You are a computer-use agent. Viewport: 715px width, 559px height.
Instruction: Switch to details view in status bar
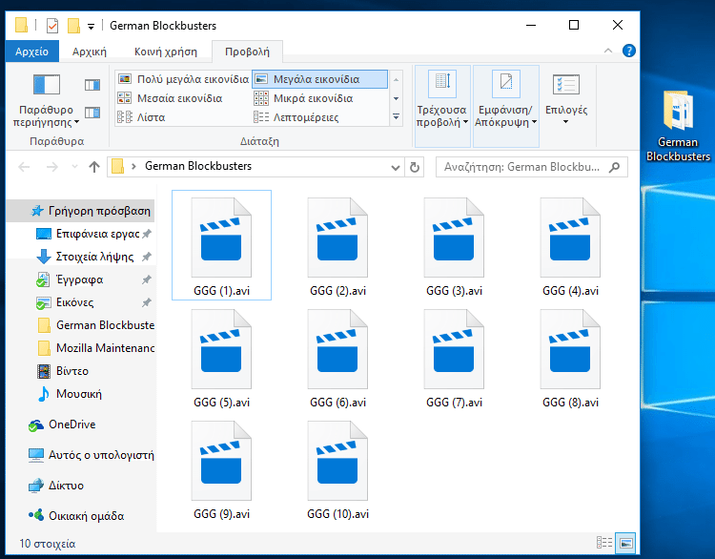[604, 543]
